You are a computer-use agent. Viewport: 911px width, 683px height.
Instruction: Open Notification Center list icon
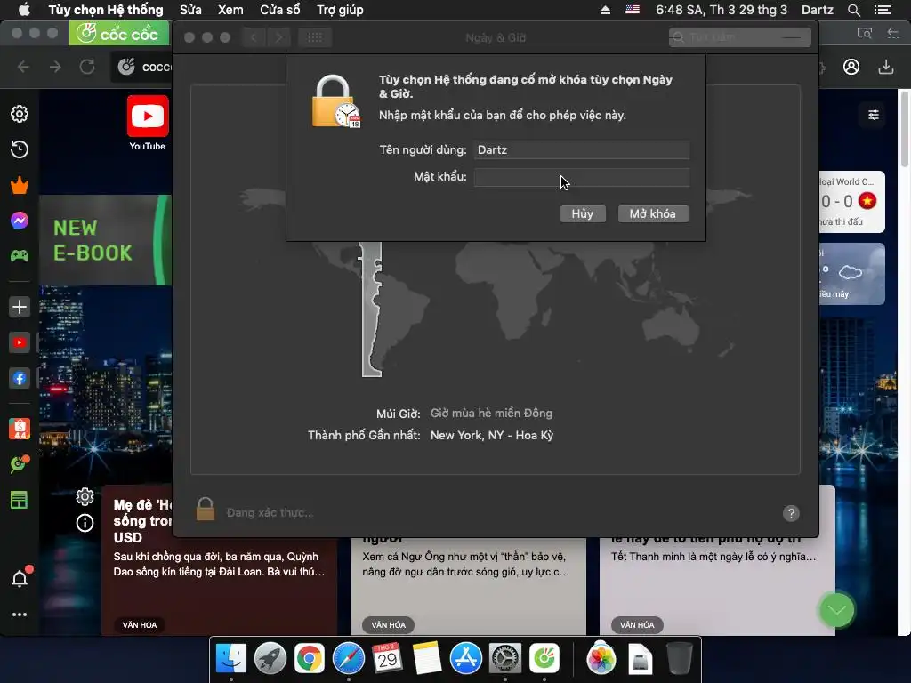tap(883, 10)
